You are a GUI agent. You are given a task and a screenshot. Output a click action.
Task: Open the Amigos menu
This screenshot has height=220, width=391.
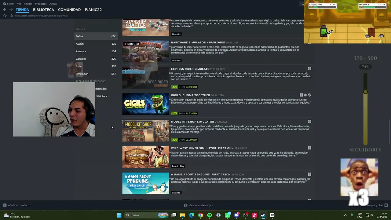[x=28, y=4]
